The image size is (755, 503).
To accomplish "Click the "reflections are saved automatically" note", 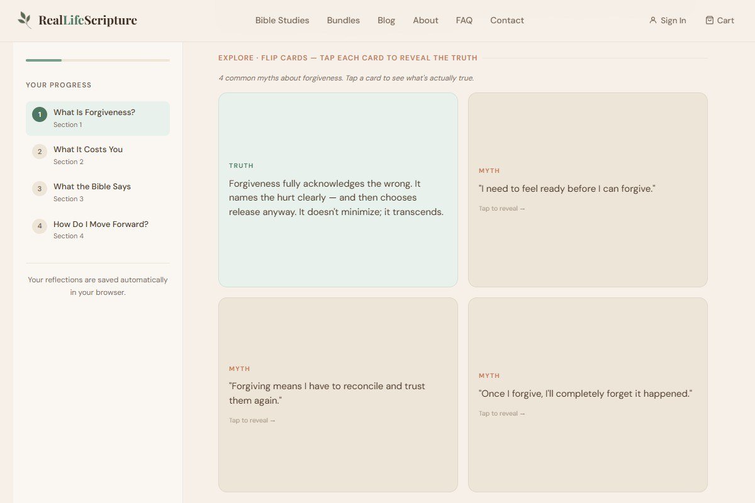I will coord(98,286).
